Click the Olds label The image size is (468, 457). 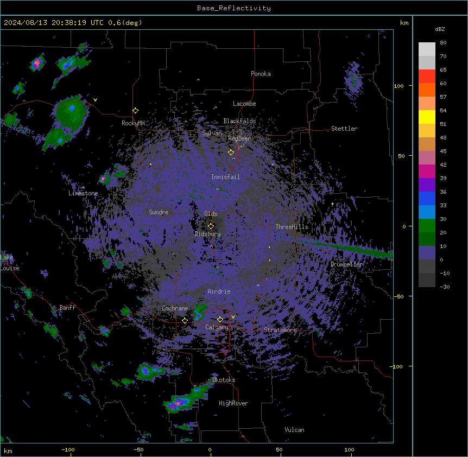pos(211,214)
